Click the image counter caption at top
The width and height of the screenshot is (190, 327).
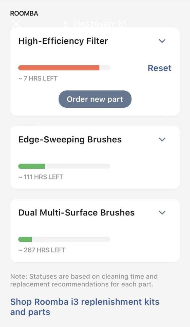point(95,24)
